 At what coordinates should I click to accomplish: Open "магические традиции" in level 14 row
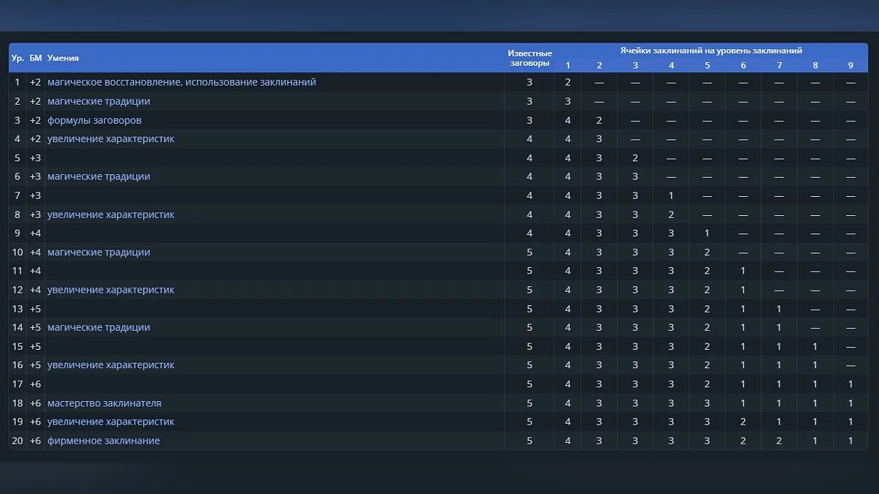[98, 328]
